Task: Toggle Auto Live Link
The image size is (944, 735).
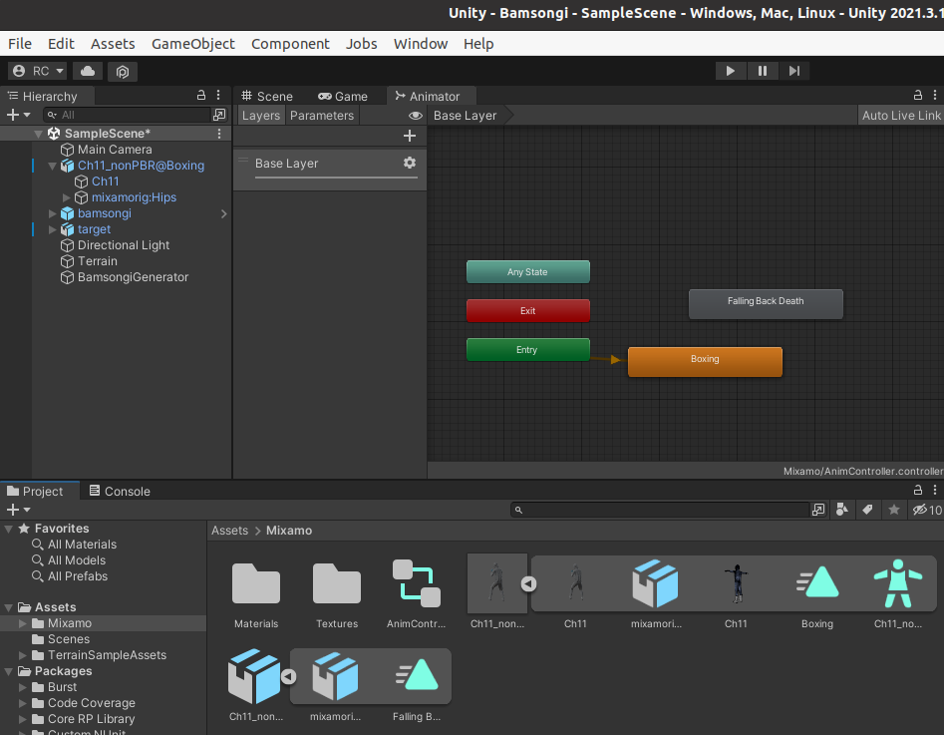Action: (901, 116)
